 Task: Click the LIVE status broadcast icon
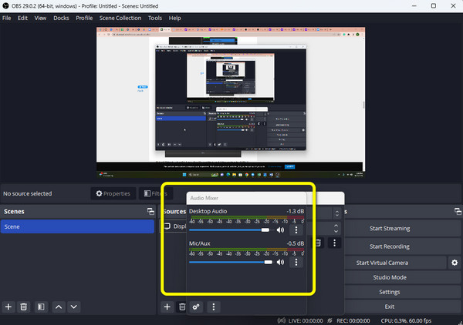pos(282,320)
